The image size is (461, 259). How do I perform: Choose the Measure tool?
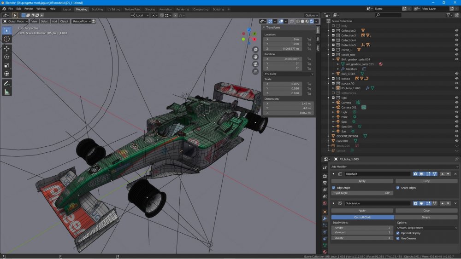(x=7, y=92)
